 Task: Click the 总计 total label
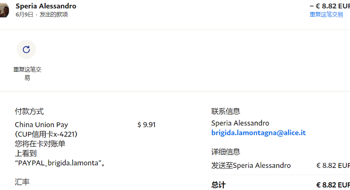pyautogui.click(x=219, y=185)
